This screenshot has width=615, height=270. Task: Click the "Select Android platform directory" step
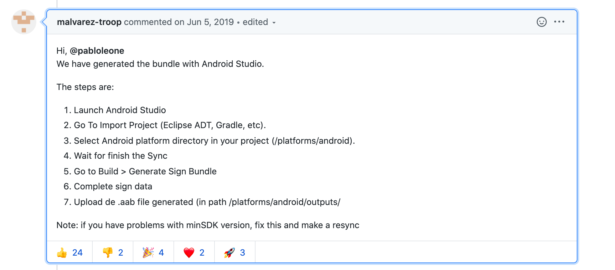pyautogui.click(x=214, y=141)
